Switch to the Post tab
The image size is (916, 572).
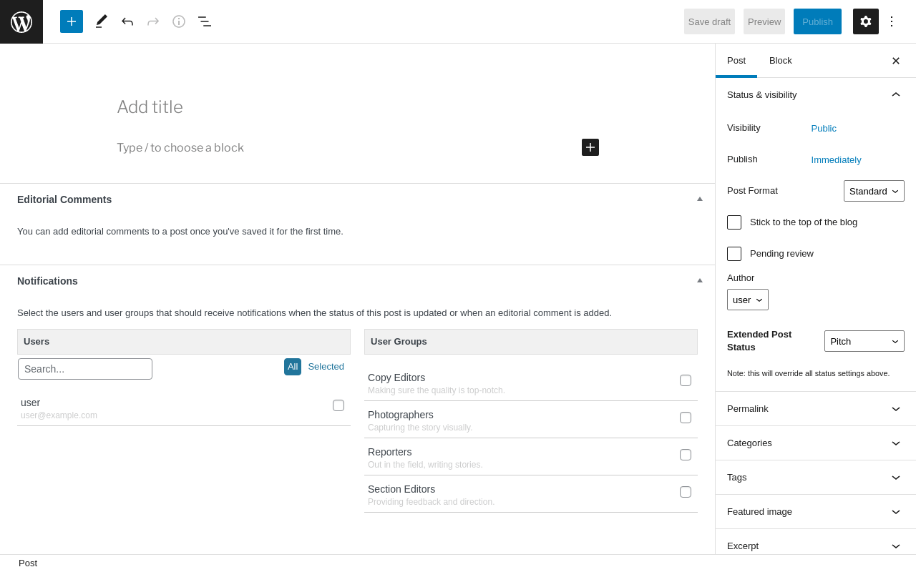(736, 61)
